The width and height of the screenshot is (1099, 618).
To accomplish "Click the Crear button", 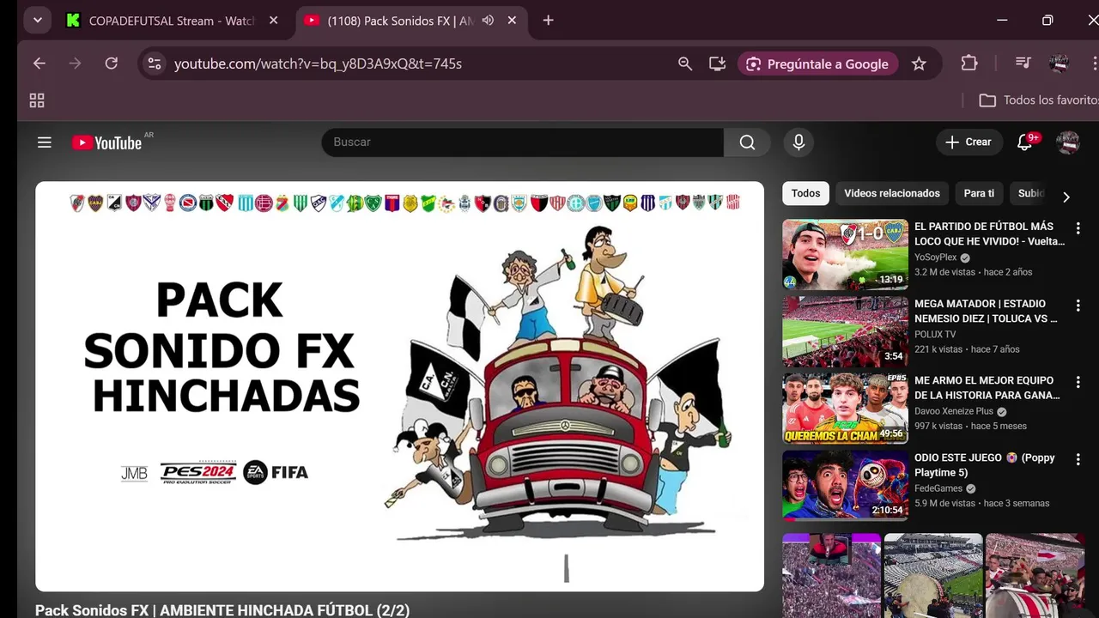I will [x=968, y=142].
